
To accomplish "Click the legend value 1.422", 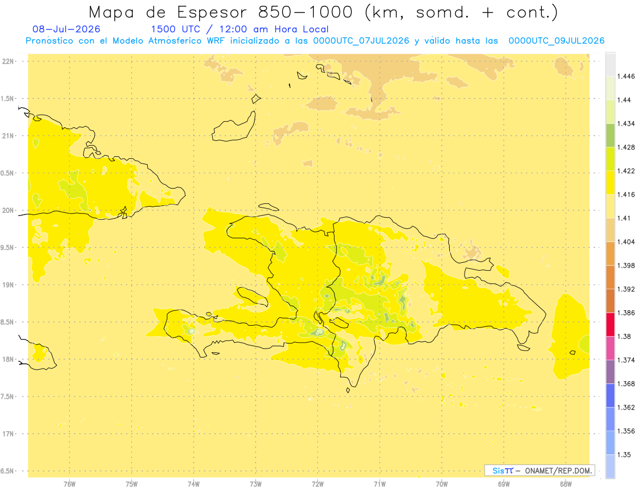I will tap(625, 171).
